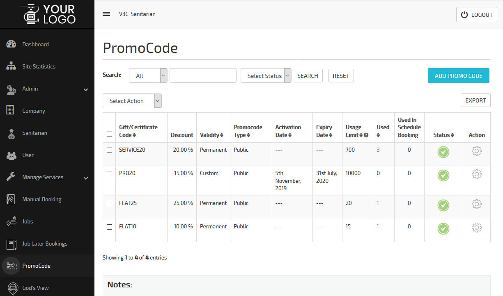Sort by Activation Date column arrows

pos(290,135)
